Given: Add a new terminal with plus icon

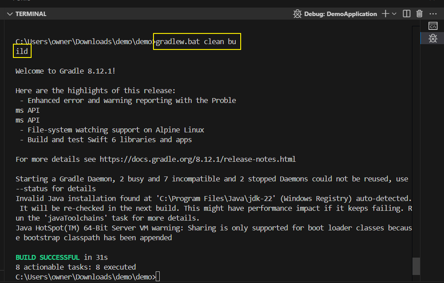Looking at the screenshot, I should [x=385, y=14].
